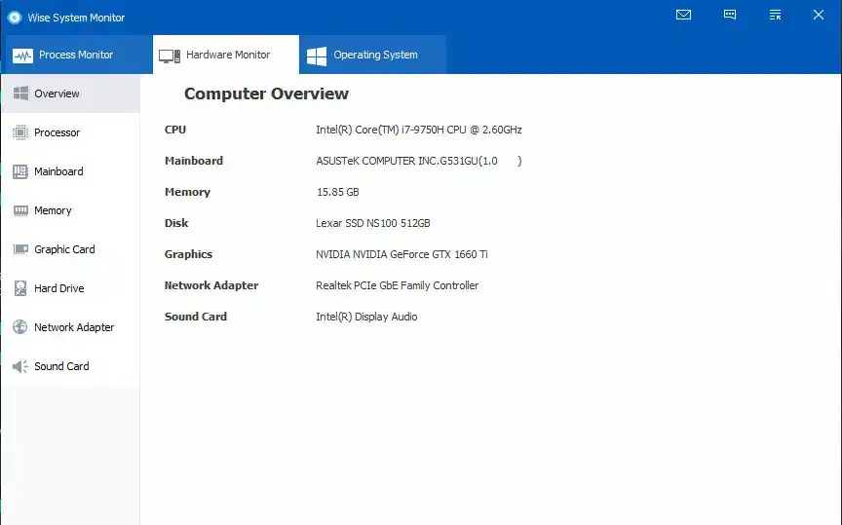
Task: Open the menu list icon in title bar
Action: point(775,15)
